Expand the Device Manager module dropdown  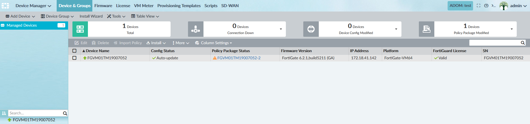coord(33,6)
